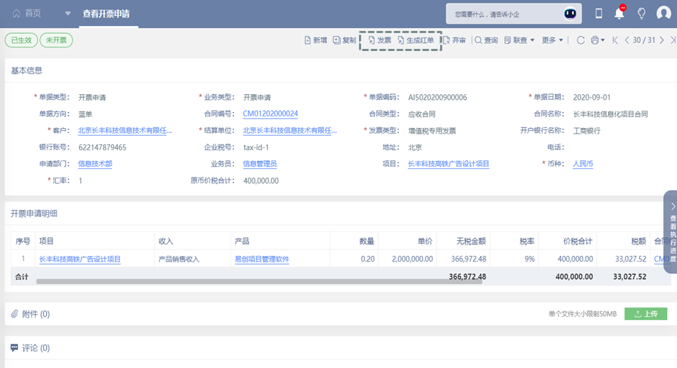Refresh the page with the refresh icon
The height and width of the screenshot is (368, 677).
581,40
